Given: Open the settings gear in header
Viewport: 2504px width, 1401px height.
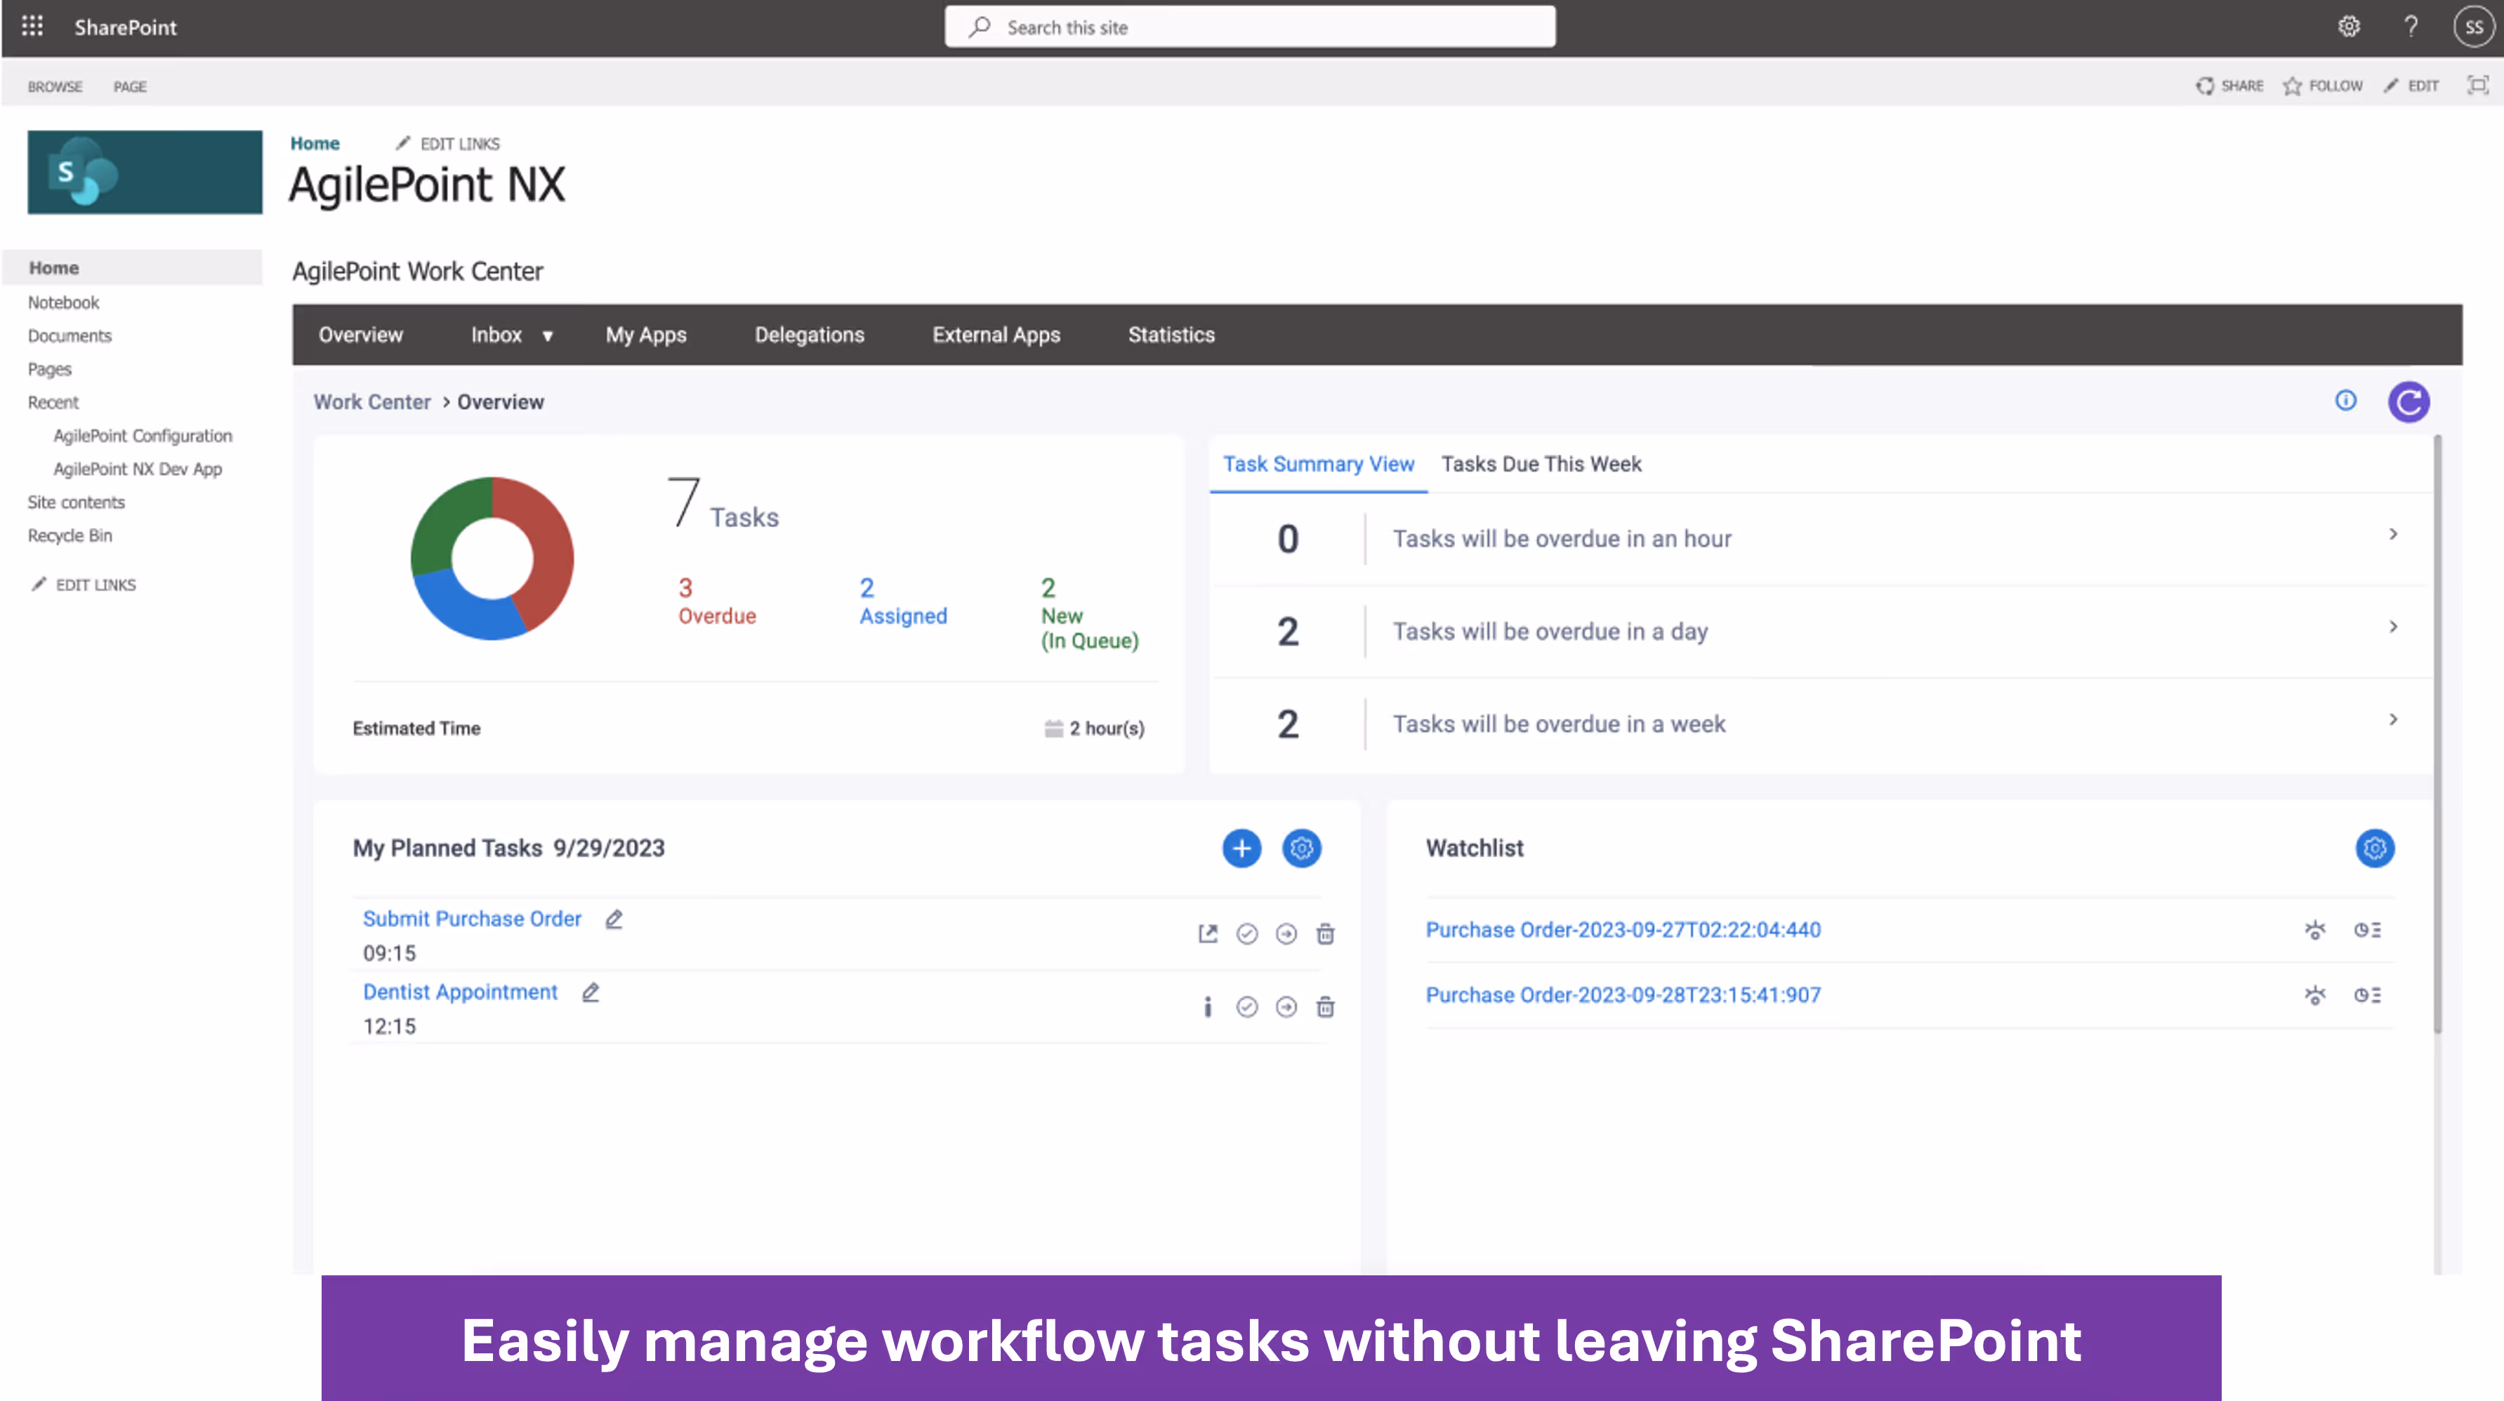Looking at the screenshot, I should pyautogui.click(x=2349, y=26).
